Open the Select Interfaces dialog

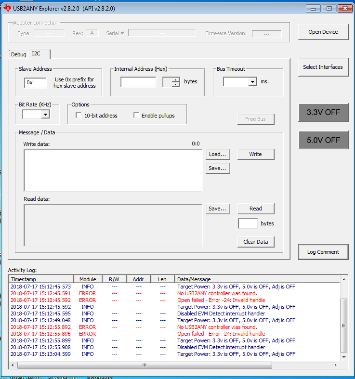pyautogui.click(x=323, y=67)
